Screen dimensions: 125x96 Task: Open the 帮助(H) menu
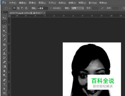103,3
